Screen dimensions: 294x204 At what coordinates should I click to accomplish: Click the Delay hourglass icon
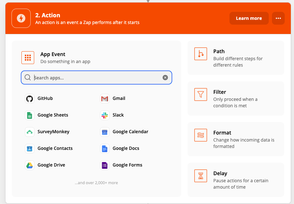[x=201, y=176]
